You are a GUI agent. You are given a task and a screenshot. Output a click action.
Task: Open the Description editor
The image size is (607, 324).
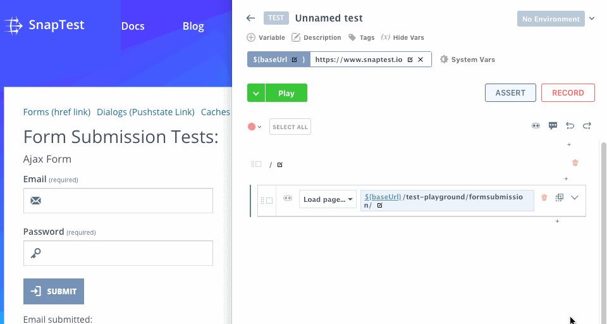pos(316,37)
